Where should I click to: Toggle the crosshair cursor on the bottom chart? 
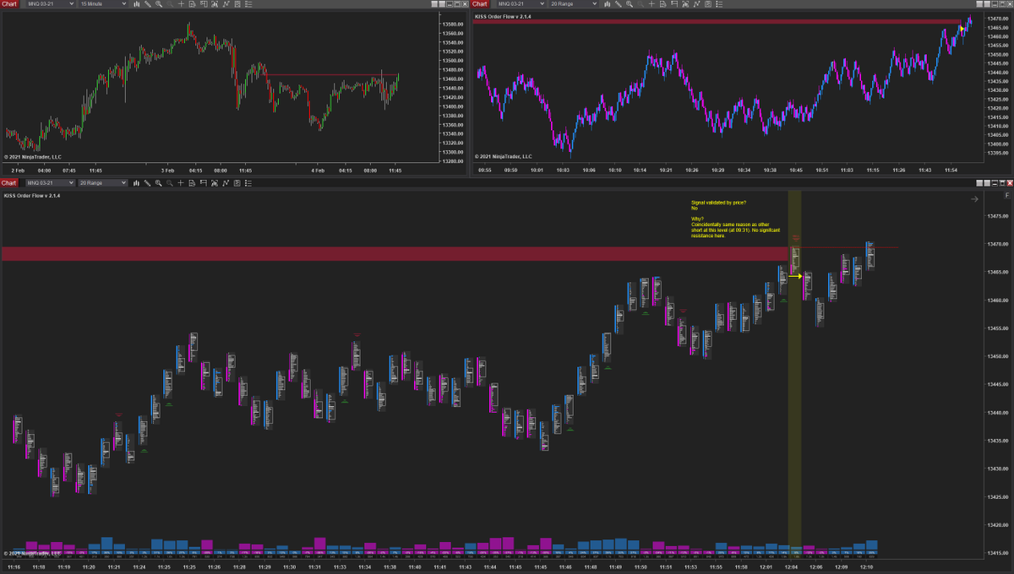(182, 182)
